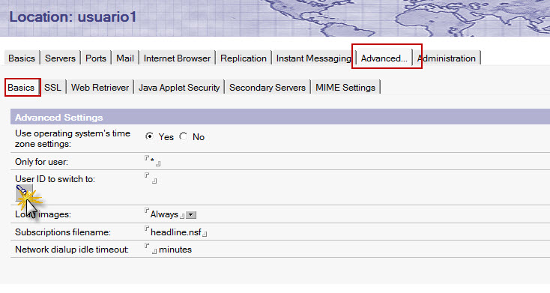Click the Location: usuario1 title

[73, 16]
